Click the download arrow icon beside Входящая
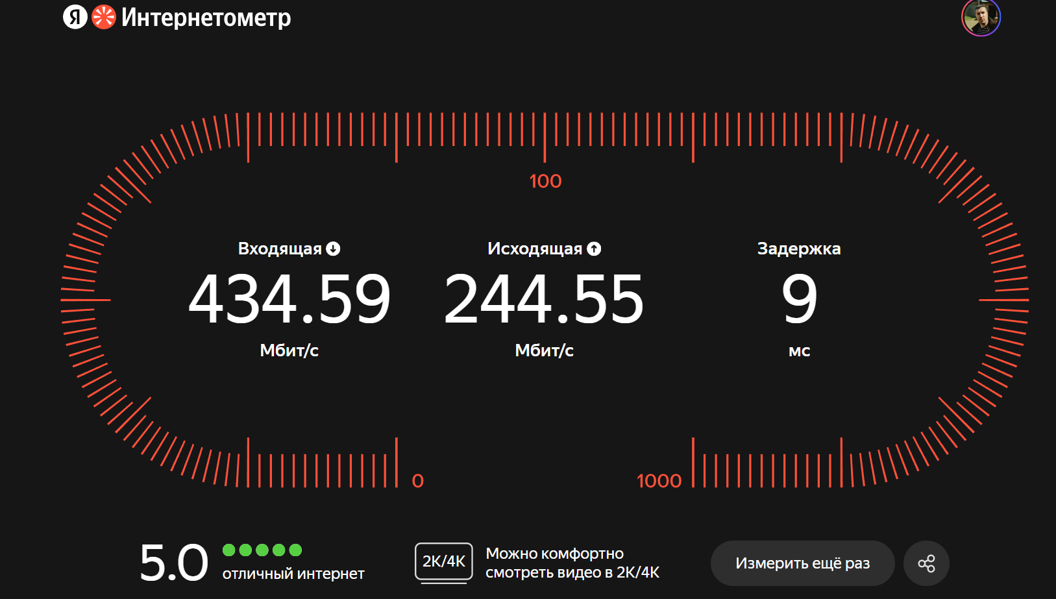 click(x=333, y=249)
